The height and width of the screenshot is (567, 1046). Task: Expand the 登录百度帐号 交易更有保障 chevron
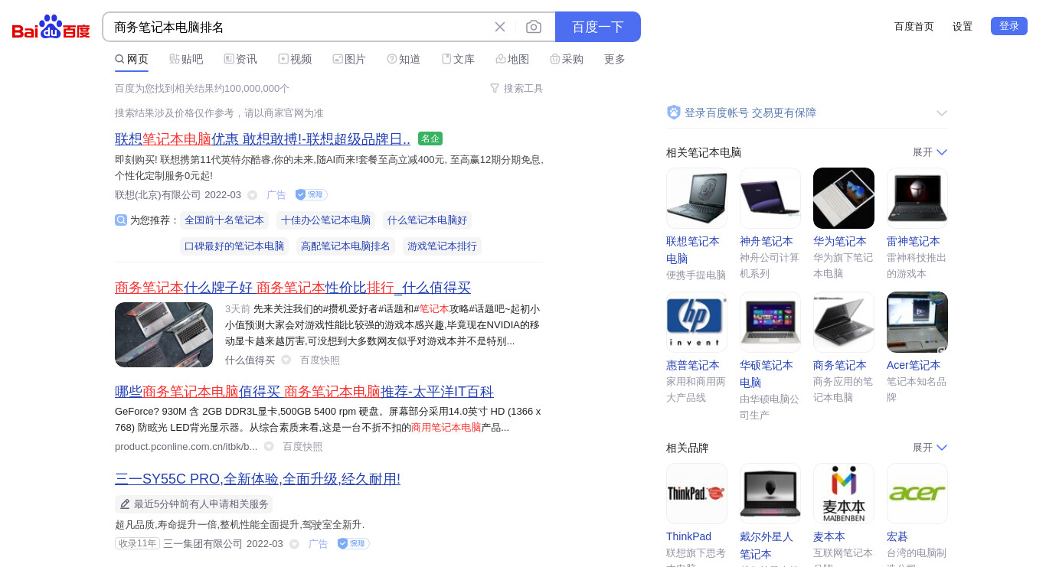[942, 113]
